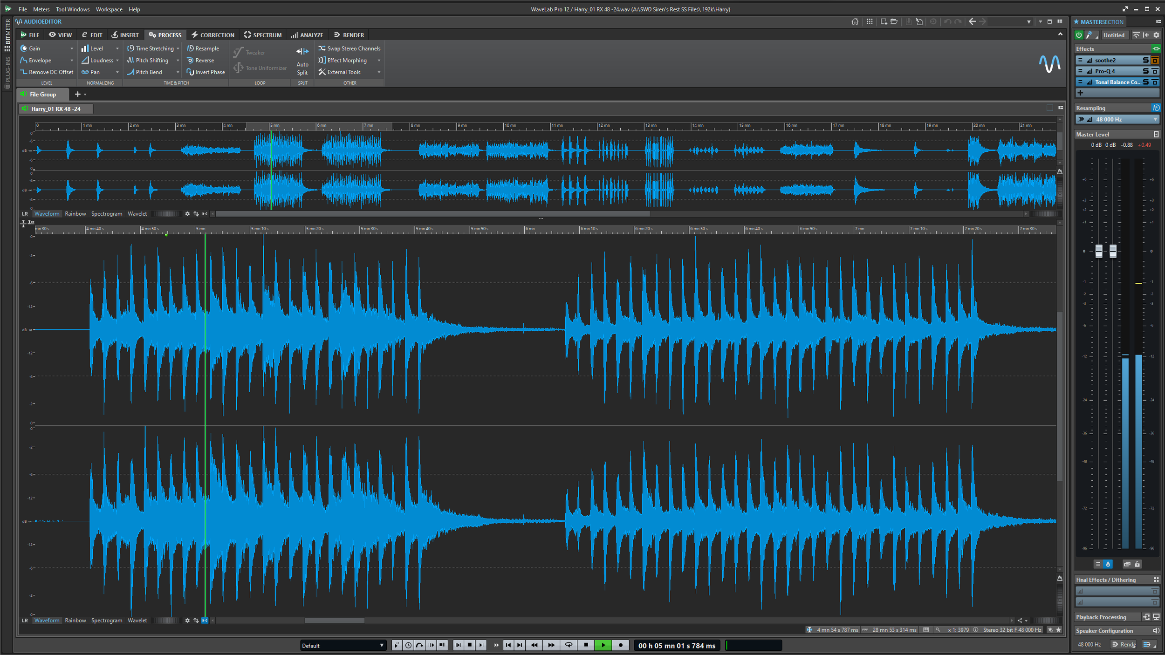Open the Tool Windows menu
Image resolution: width=1165 pixels, height=655 pixels.
click(x=73, y=9)
